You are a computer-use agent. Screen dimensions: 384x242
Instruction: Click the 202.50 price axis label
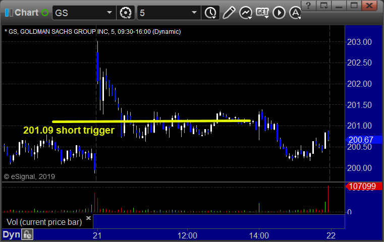359,63
